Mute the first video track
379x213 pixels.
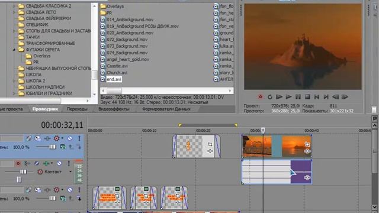(x=70, y=138)
